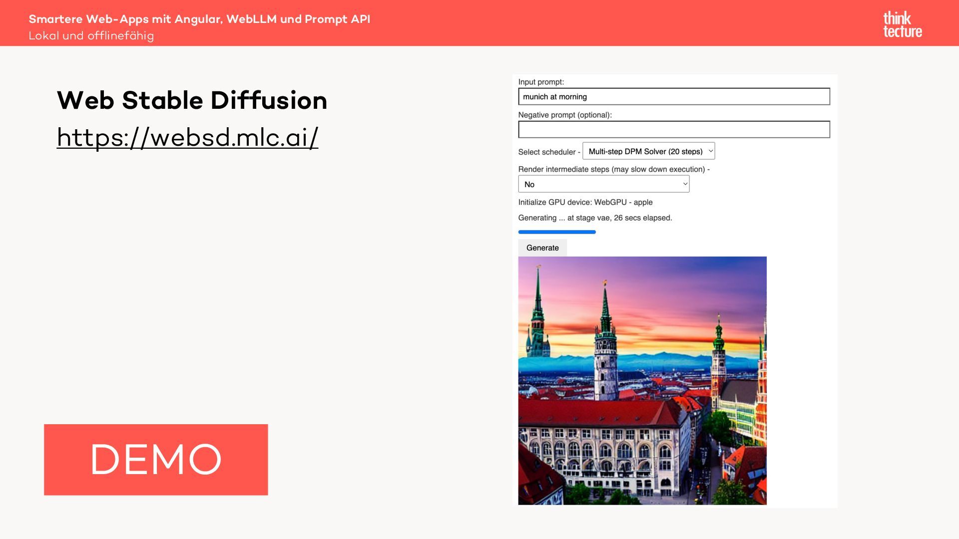
Task: Click the Negative prompt text field
Action: [674, 130]
